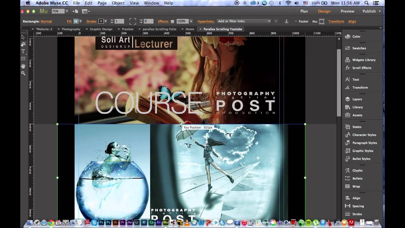Viewport: 405px width, 228px height.
Task: Open the Hyperlinks filter dropdown
Action: tap(244, 21)
